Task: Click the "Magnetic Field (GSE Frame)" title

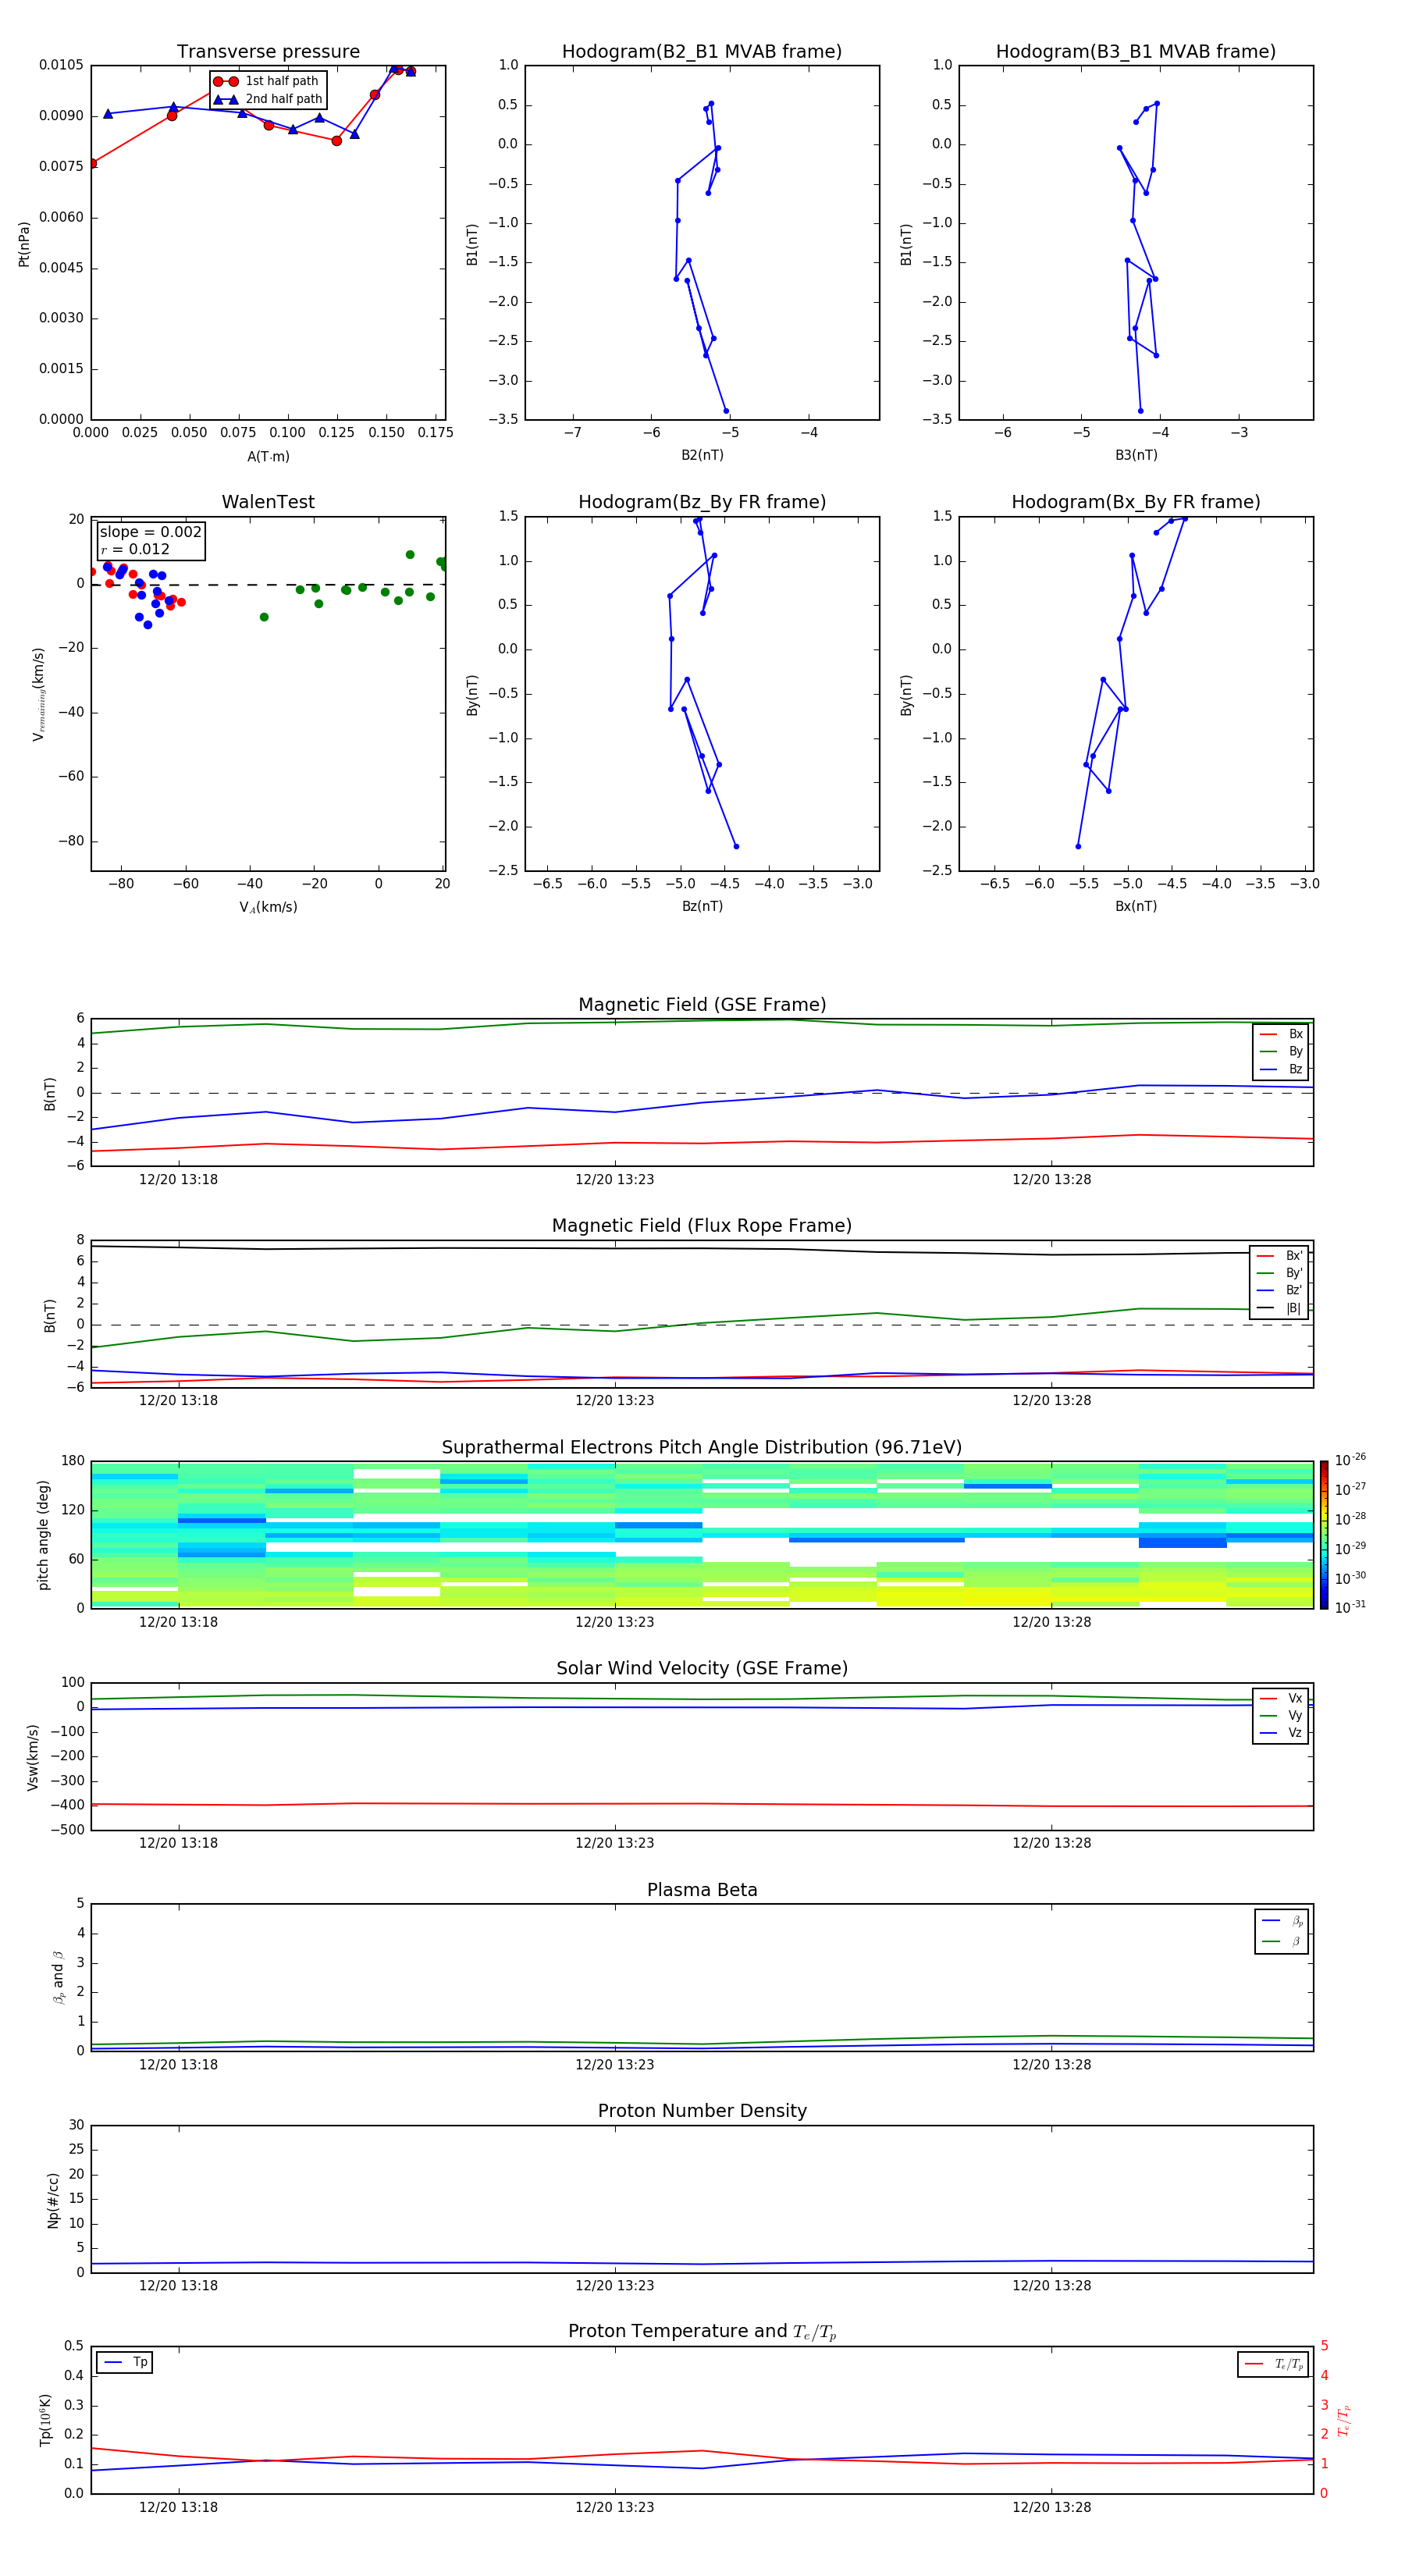Action: [x=702, y=1005]
